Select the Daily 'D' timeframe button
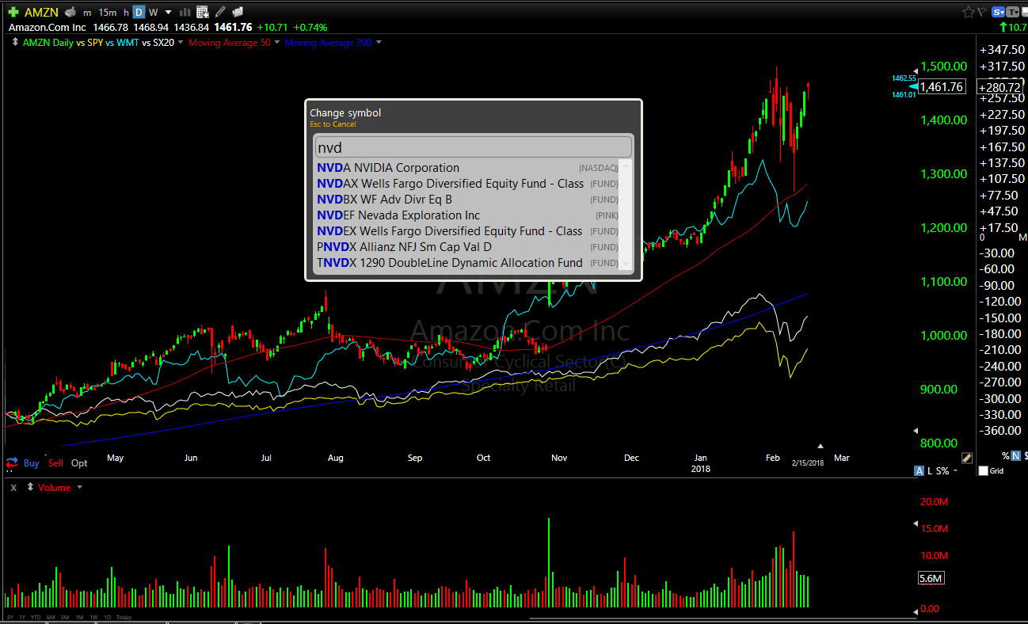The image size is (1028, 624). (x=139, y=12)
